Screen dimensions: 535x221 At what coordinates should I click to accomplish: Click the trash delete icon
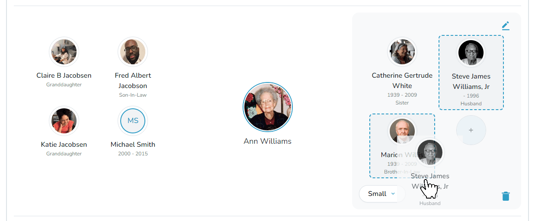click(x=506, y=196)
